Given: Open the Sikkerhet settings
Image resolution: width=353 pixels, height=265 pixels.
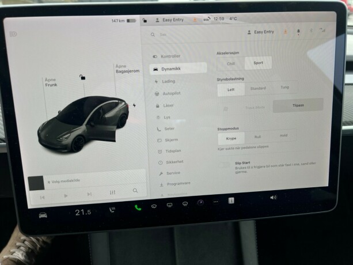Looking at the screenshot, I should pos(171,162).
